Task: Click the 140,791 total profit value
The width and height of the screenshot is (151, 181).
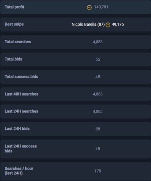Action: pyautogui.click(x=101, y=7)
